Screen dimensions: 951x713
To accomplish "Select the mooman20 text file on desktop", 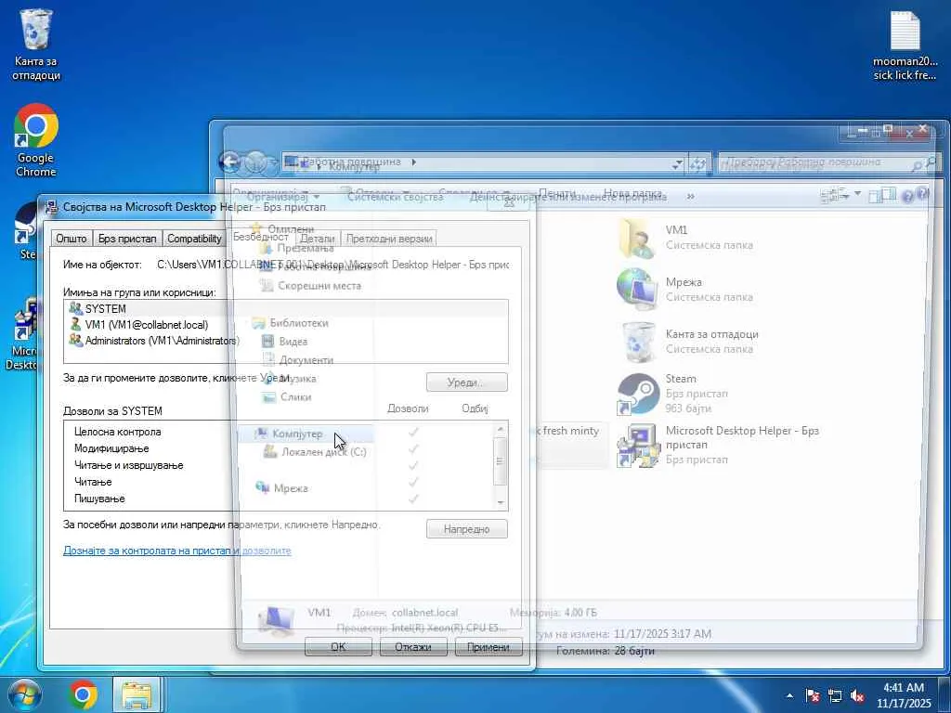I will (905, 45).
